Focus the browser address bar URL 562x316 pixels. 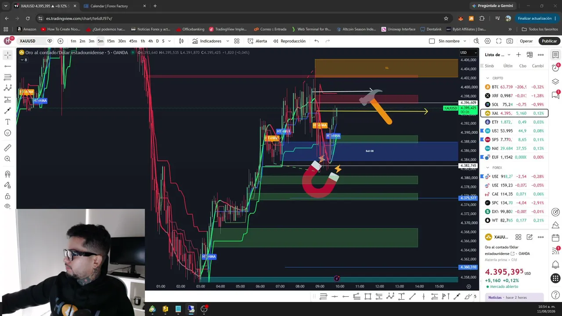tap(79, 18)
